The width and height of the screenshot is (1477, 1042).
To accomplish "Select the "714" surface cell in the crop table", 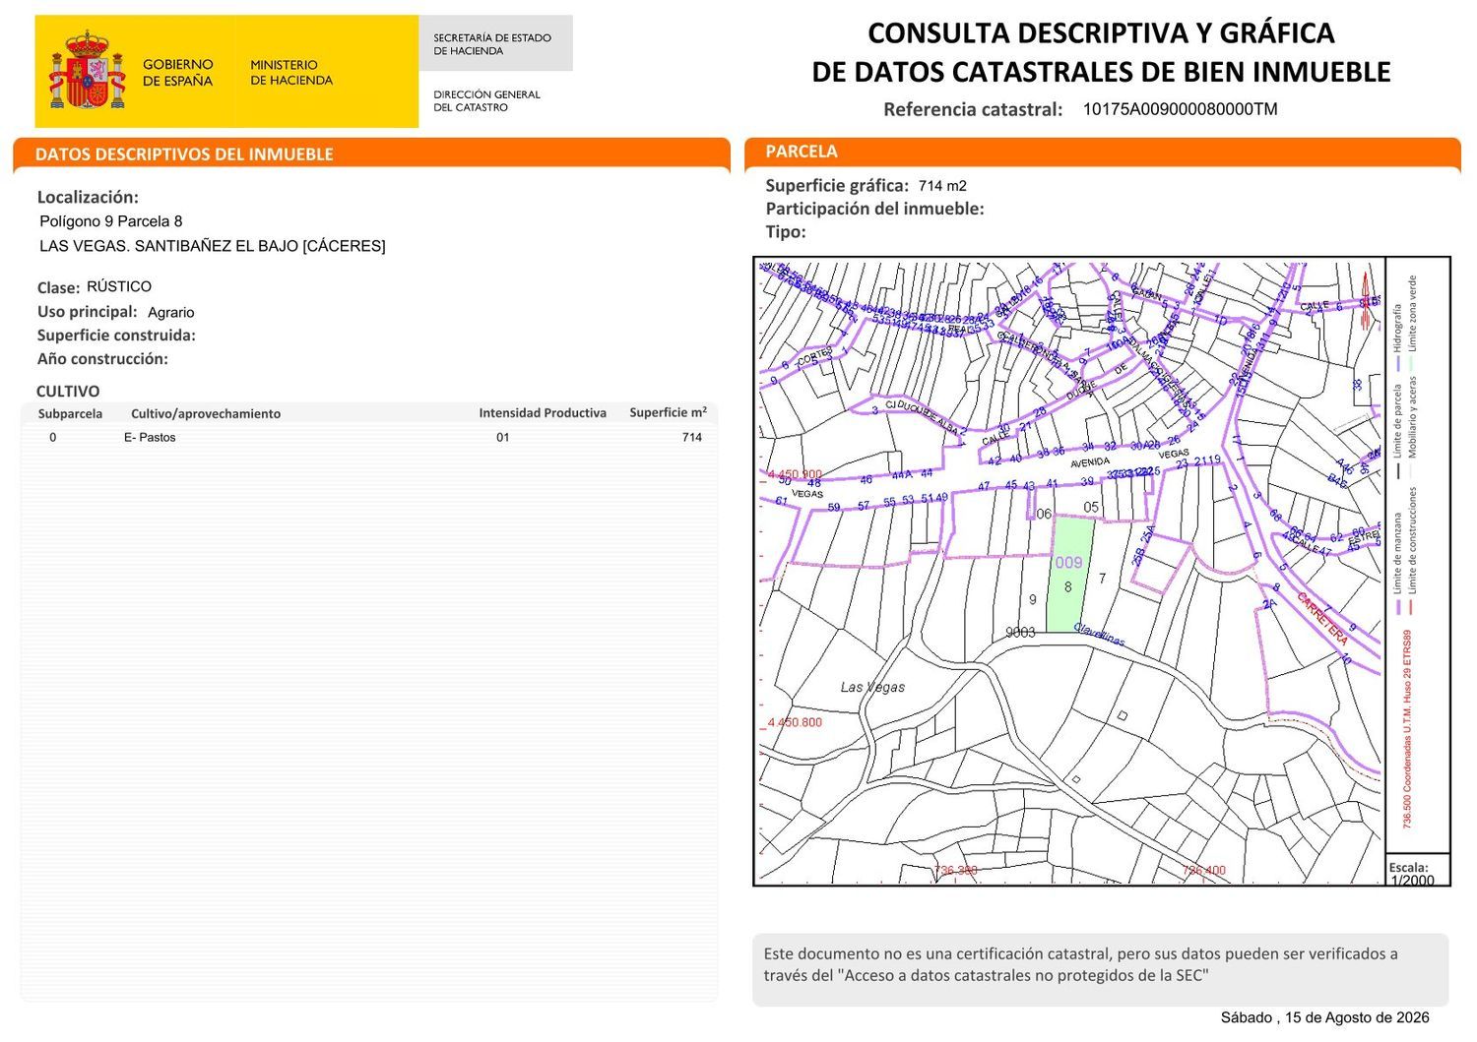I will tap(692, 438).
